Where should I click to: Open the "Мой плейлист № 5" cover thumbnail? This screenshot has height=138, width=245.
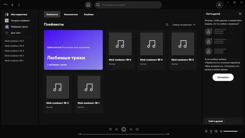[x=120, y=44]
